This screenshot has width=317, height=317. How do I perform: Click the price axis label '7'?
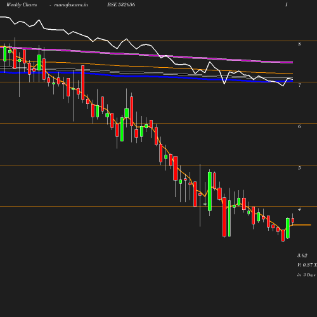(299, 85)
